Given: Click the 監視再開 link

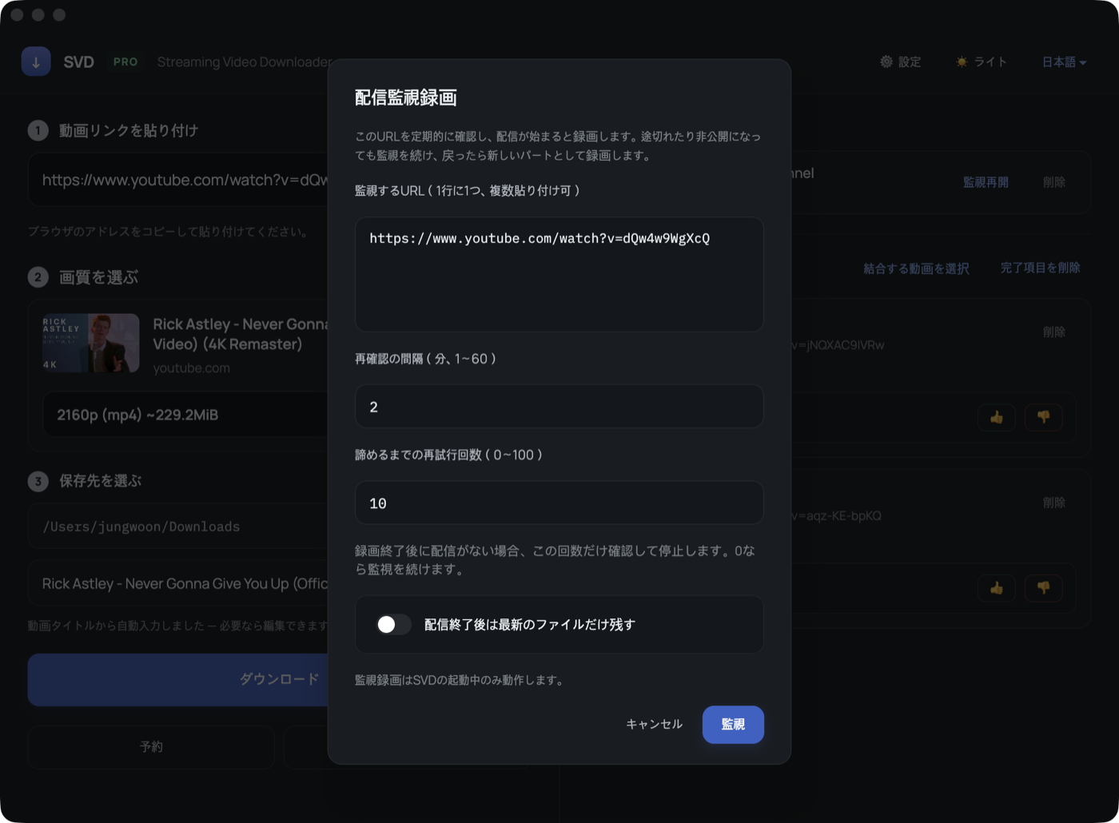Looking at the screenshot, I should point(986,182).
